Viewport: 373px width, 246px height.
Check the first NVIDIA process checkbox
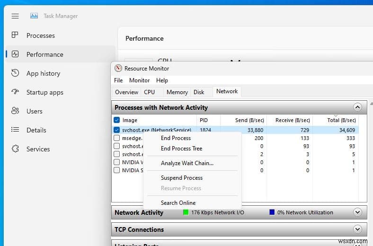click(x=116, y=162)
